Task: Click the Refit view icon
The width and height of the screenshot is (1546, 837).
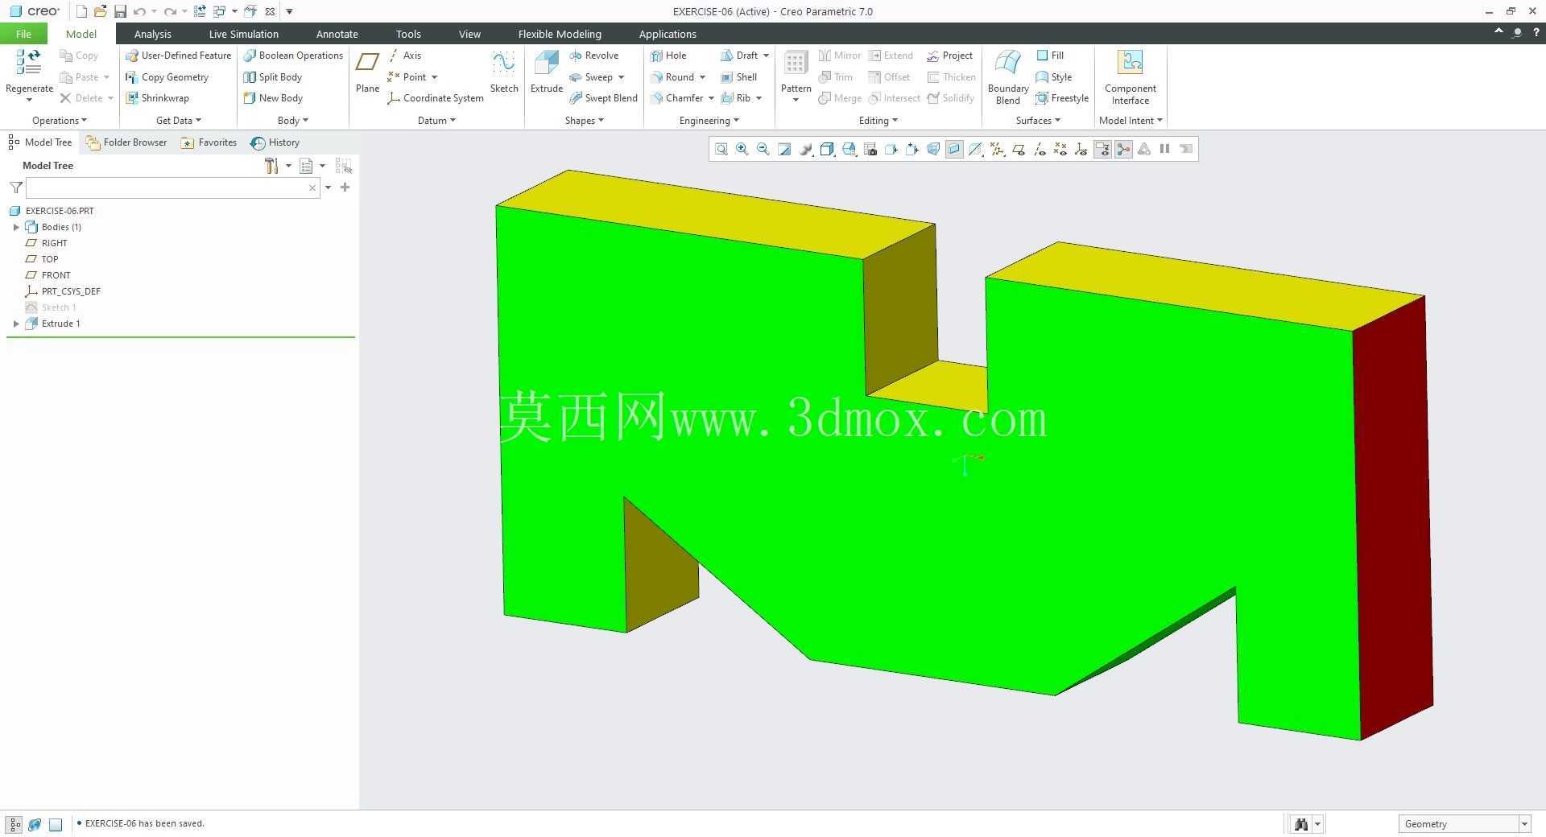Action: 721,149
